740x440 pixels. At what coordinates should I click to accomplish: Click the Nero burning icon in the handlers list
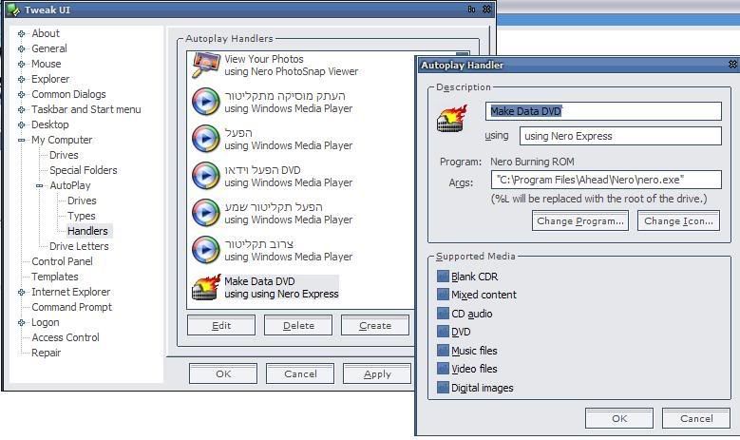206,287
